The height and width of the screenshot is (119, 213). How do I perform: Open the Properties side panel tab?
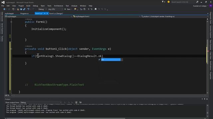(x=211, y=76)
